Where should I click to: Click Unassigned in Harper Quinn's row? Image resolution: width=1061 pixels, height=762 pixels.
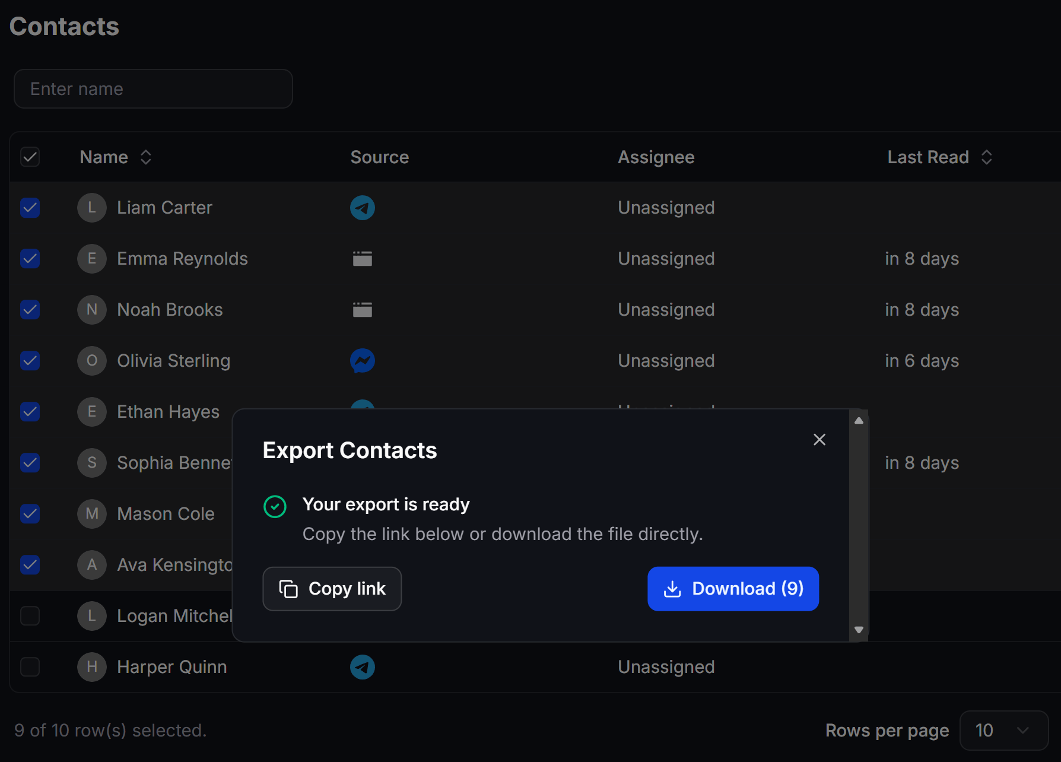666,667
